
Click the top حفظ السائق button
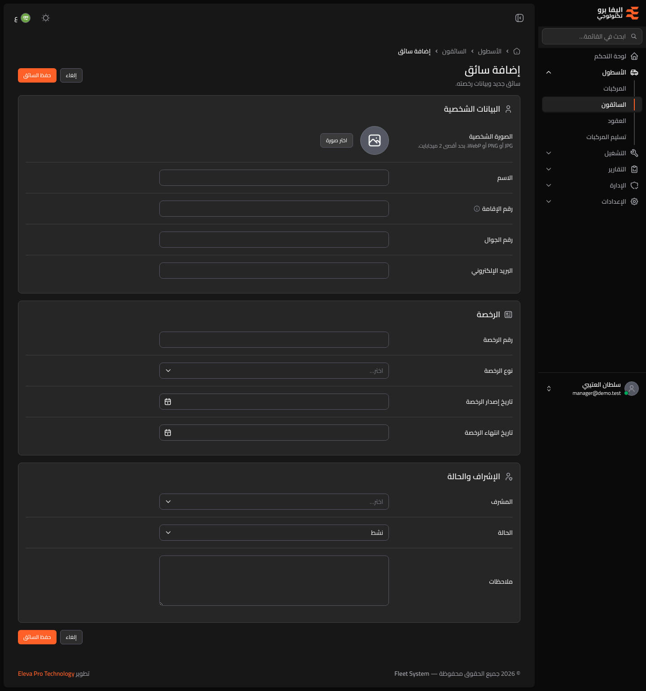pyautogui.click(x=37, y=75)
